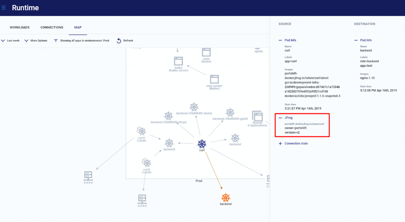Switch to the Connections tab
The width and height of the screenshot is (405, 222).
[x=52, y=28]
